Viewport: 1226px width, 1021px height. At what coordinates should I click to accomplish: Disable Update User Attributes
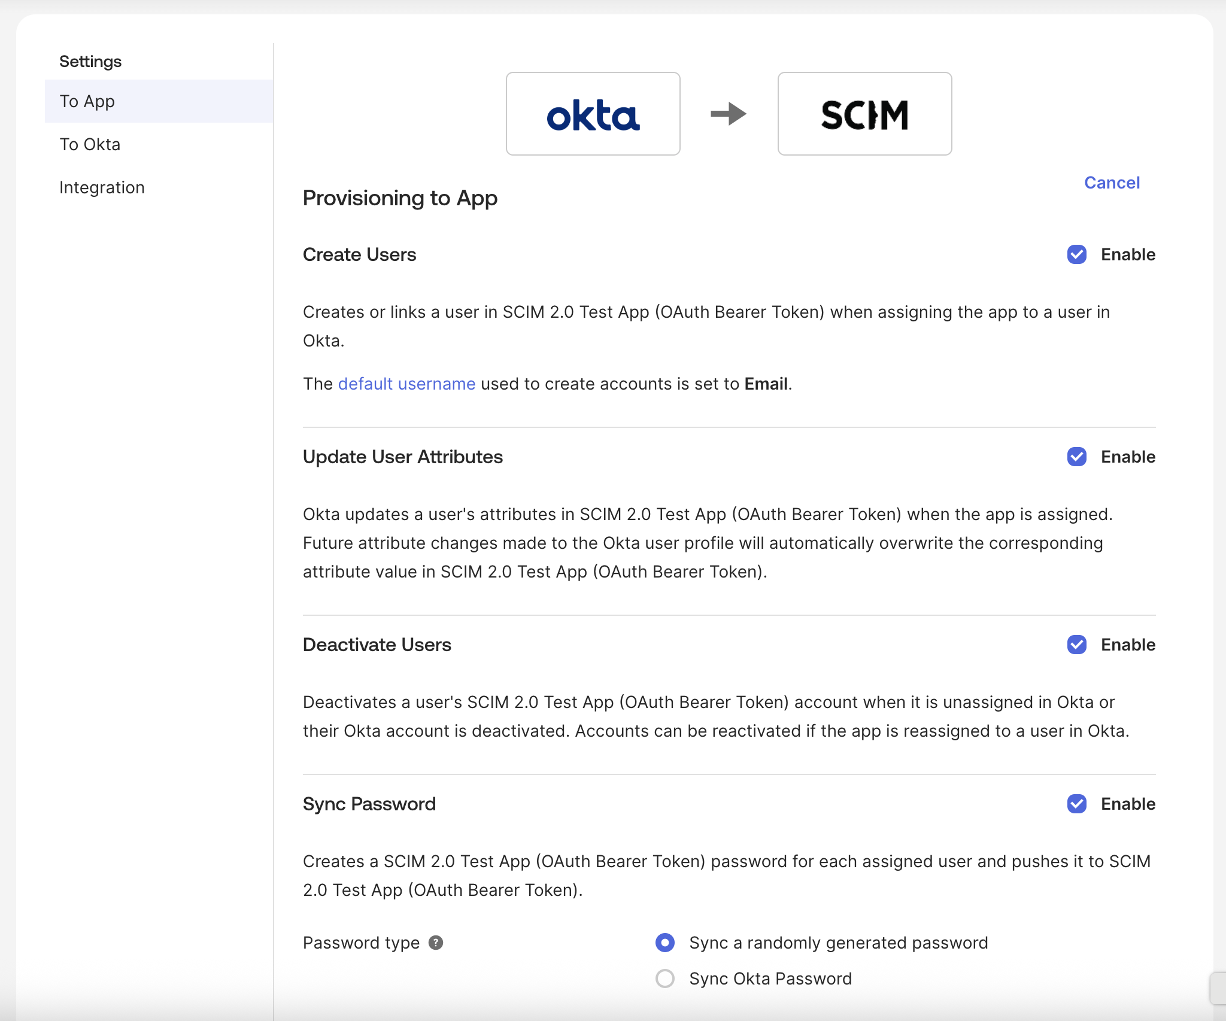point(1077,457)
